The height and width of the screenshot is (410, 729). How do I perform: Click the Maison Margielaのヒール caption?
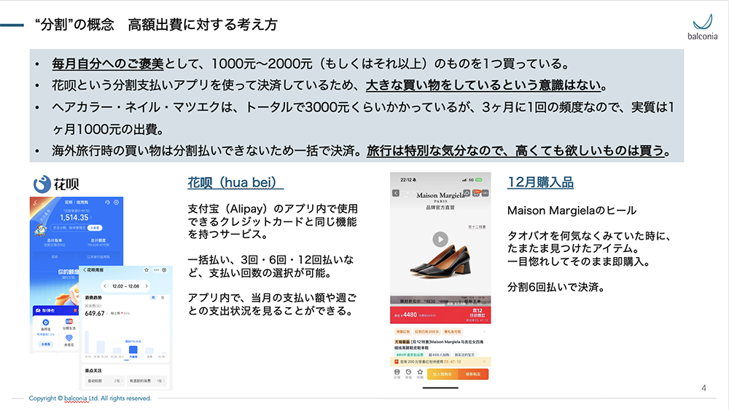tap(572, 210)
